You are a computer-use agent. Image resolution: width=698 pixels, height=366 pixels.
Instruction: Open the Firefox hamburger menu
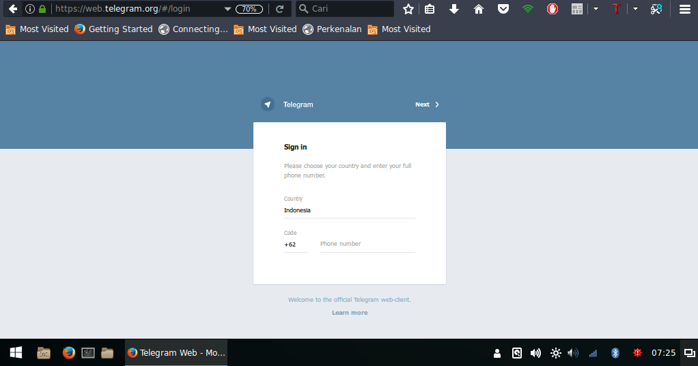[684, 9]
